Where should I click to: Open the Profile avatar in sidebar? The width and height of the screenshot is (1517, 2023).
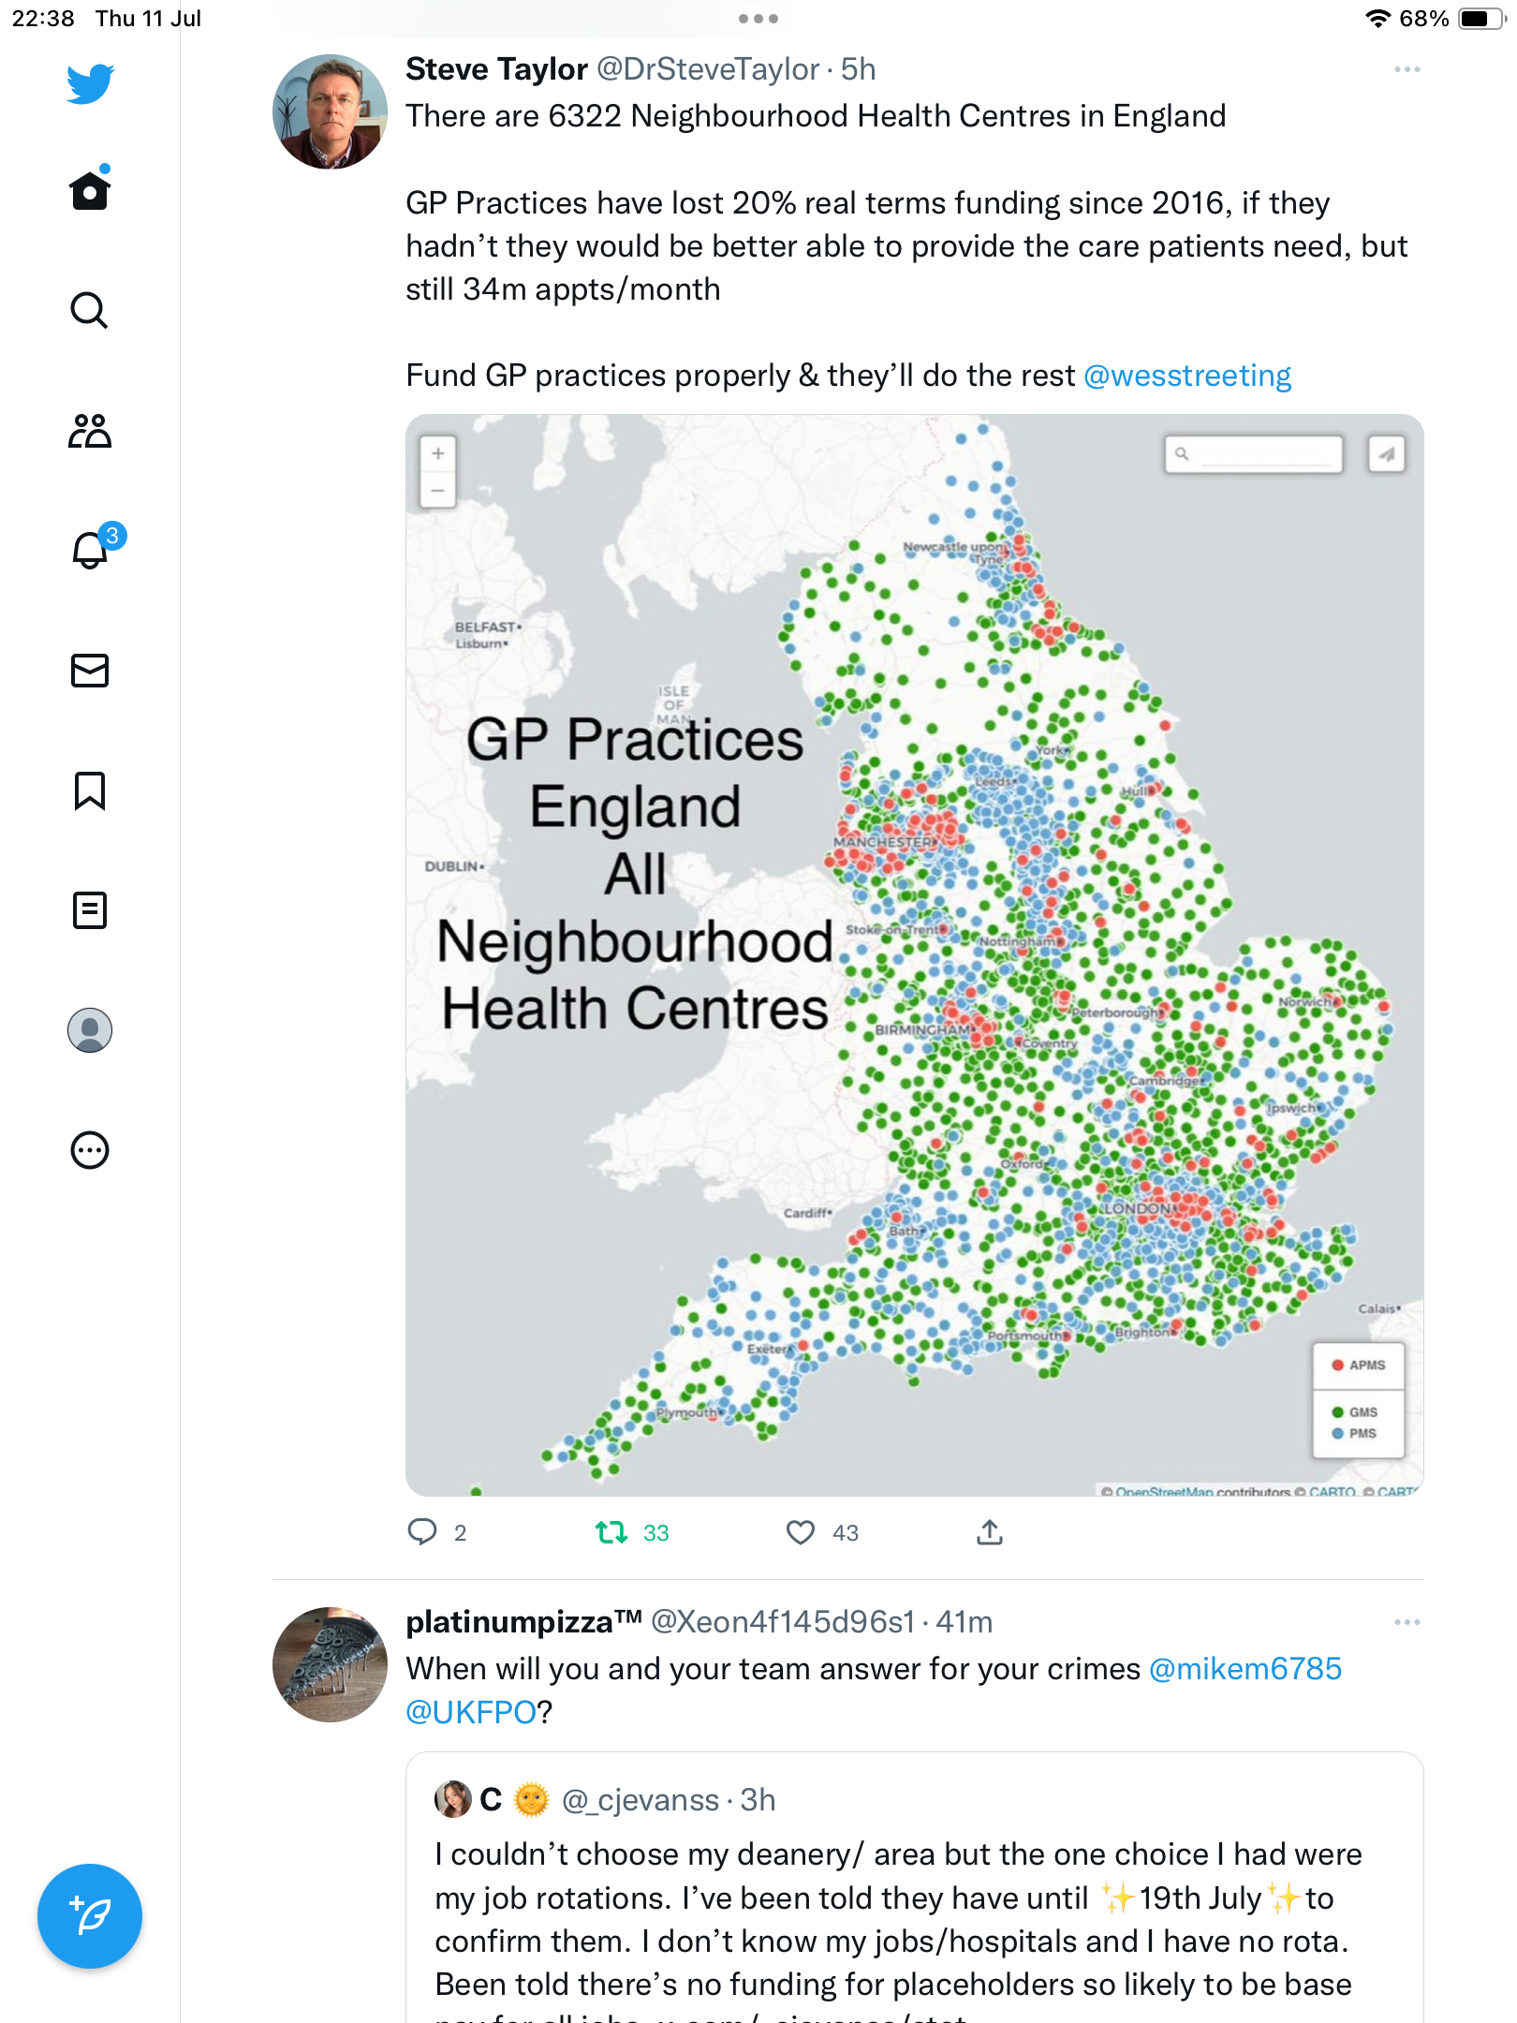click(x=90, y=1030)
